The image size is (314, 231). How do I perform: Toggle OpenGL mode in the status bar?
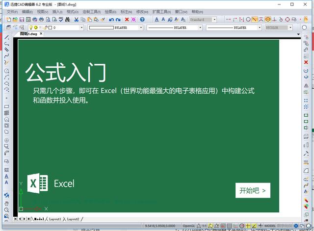[189, 226]
